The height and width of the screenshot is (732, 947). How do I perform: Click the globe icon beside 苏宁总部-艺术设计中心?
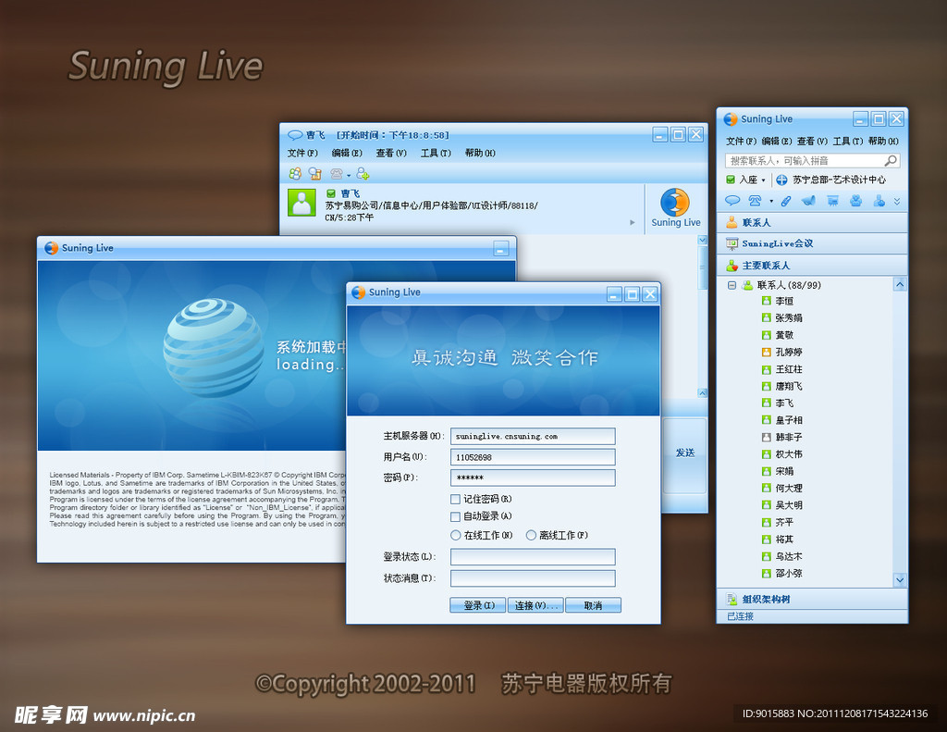[x=781, y=180]
